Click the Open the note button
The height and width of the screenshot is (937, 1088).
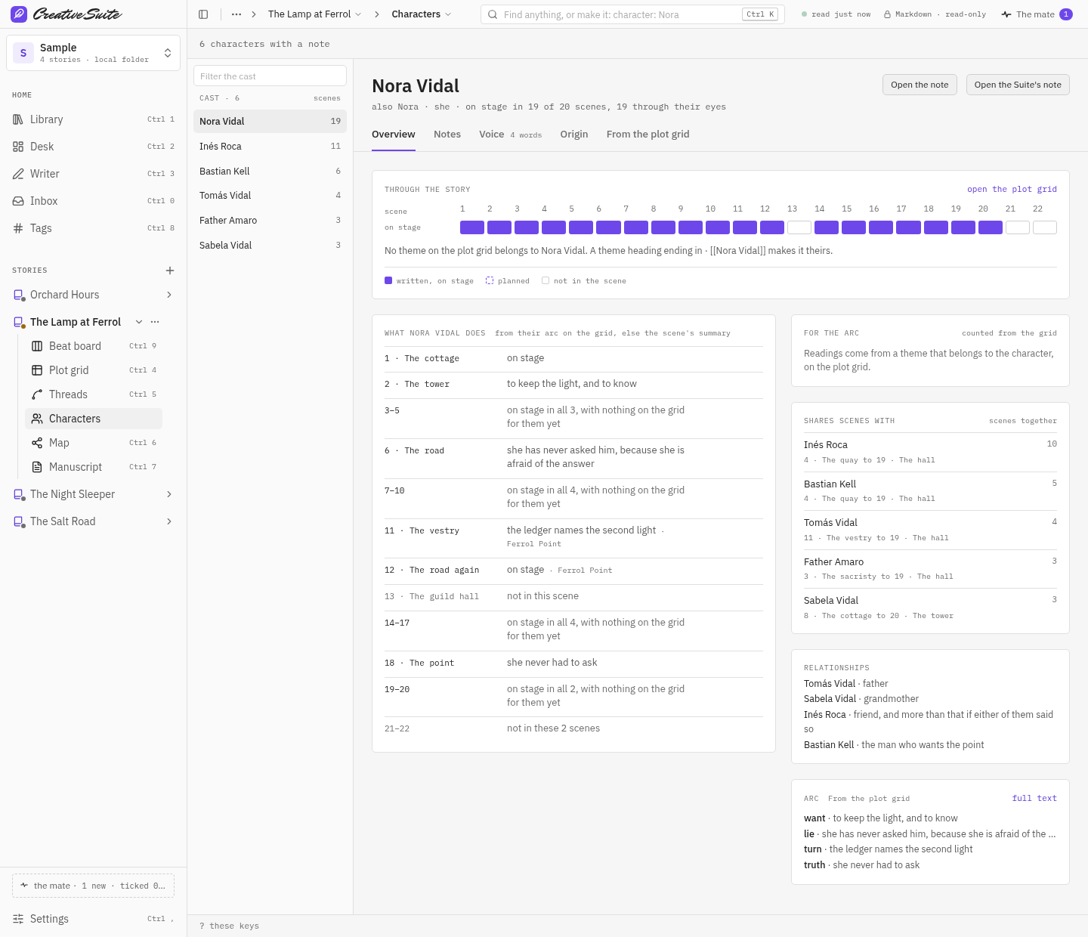(x=920, y=85)
